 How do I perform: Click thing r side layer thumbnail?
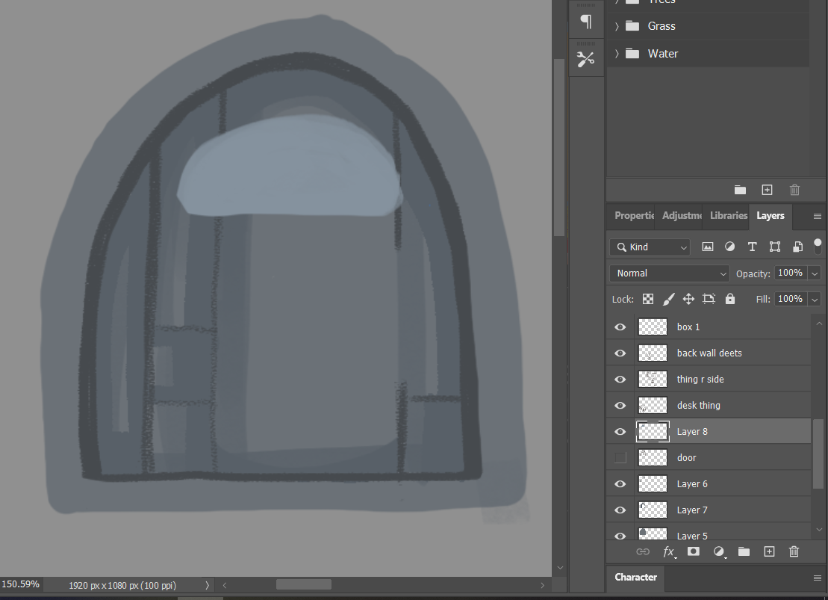click(x=653, y=380)
